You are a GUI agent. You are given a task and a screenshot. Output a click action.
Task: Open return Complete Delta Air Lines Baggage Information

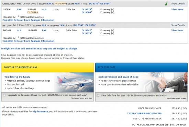(28, 41)
